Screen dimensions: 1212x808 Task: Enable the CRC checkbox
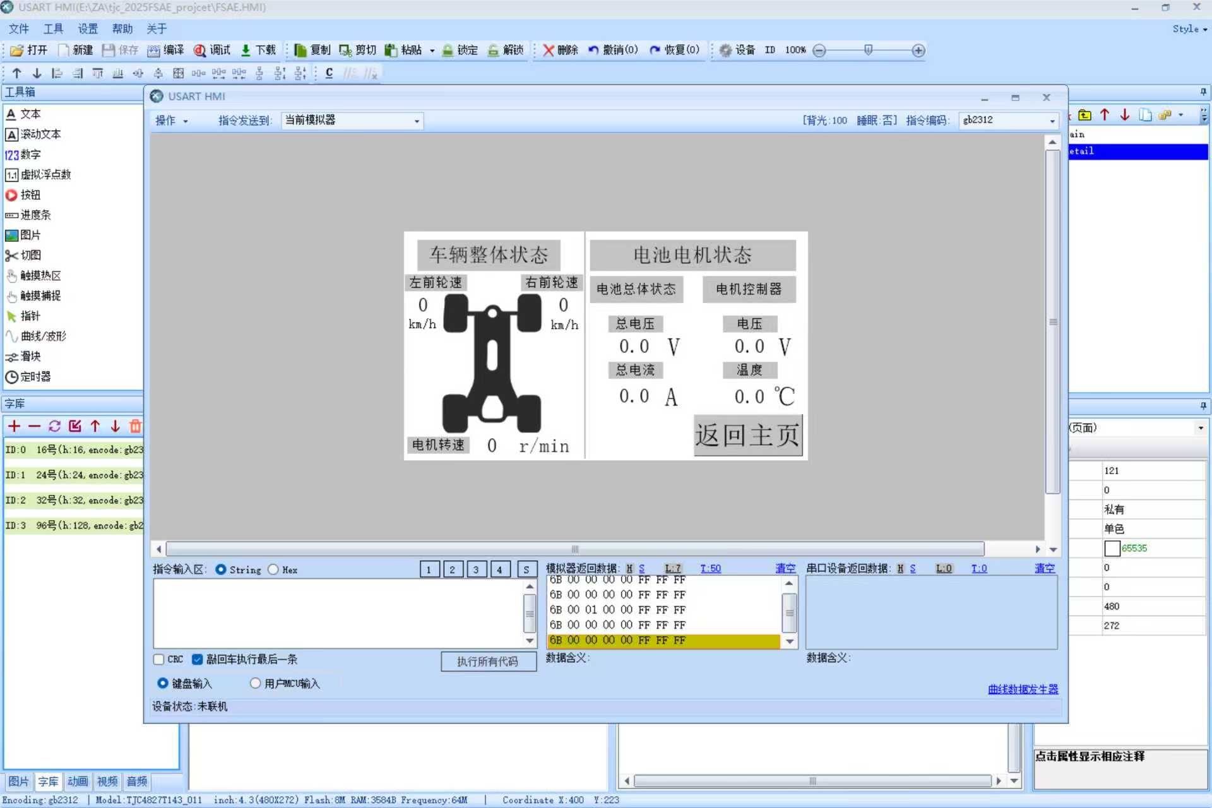coord(159,660)
